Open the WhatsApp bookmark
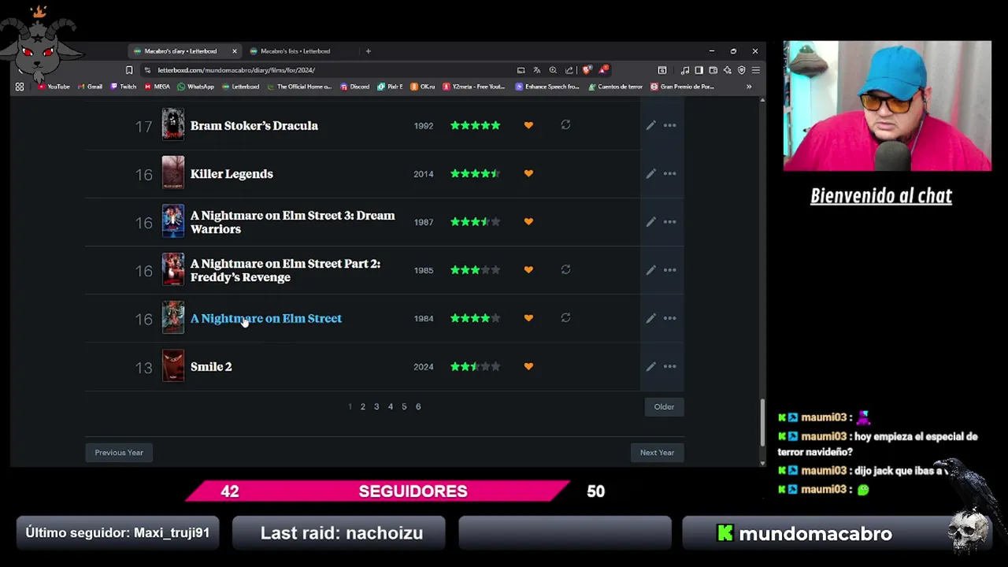 (195, 87)
